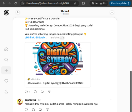
Task: Open browser extensions puzzle icon
Action: click(x=83, y=3)
